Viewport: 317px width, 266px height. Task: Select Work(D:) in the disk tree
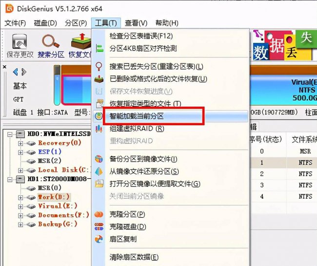54,197
